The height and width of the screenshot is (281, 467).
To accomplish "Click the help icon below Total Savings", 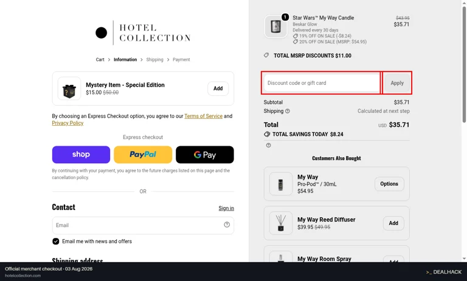I will click(x=268, y=146).
